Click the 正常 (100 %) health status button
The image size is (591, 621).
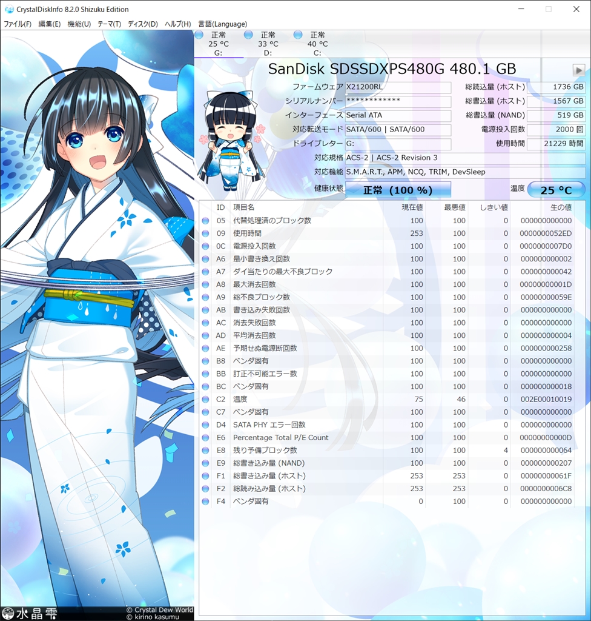tap(398, 190)
